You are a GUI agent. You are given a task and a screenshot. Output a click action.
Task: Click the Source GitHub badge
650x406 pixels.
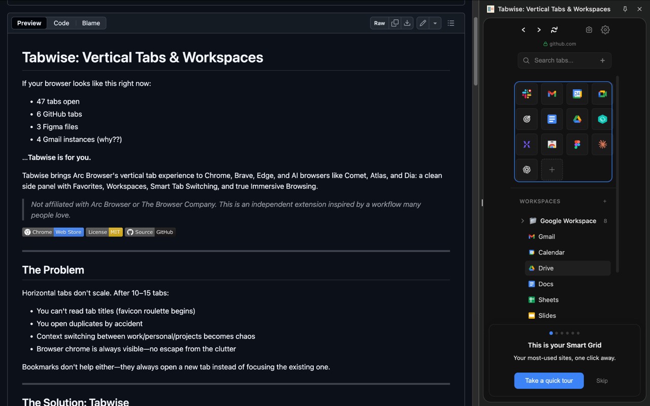point(150,232)
